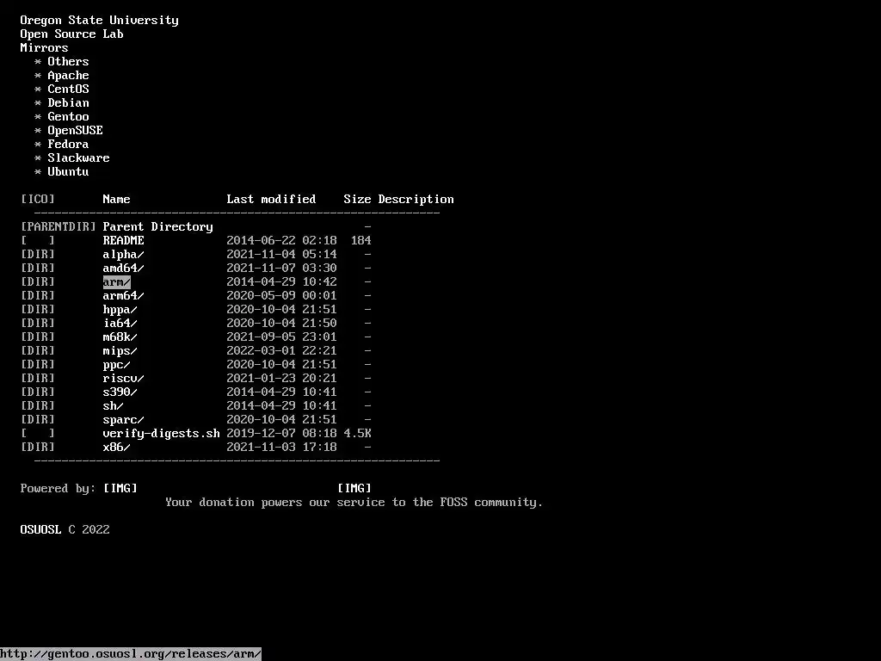Image resolution: width=881 pixels, height=661 pixels.
Task: Open the amd64/ directory
Action: point(123,269)
